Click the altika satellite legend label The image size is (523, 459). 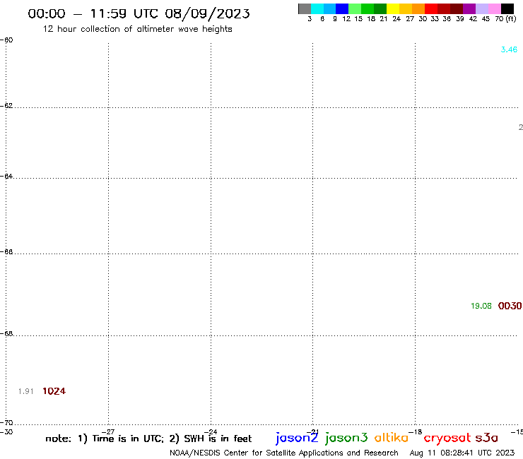coord(392,437)
